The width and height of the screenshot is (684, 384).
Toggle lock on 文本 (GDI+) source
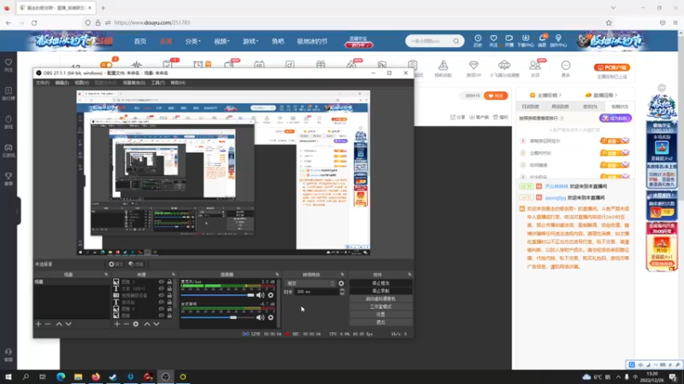click(169, 288)
